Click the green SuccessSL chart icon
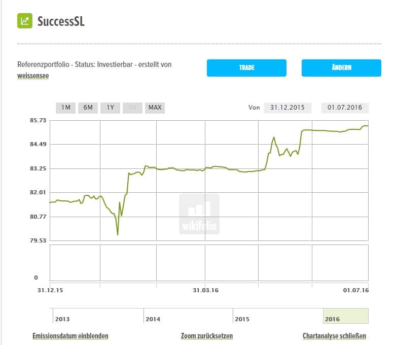This screenshot has height=345, width=395. (24, 21)
